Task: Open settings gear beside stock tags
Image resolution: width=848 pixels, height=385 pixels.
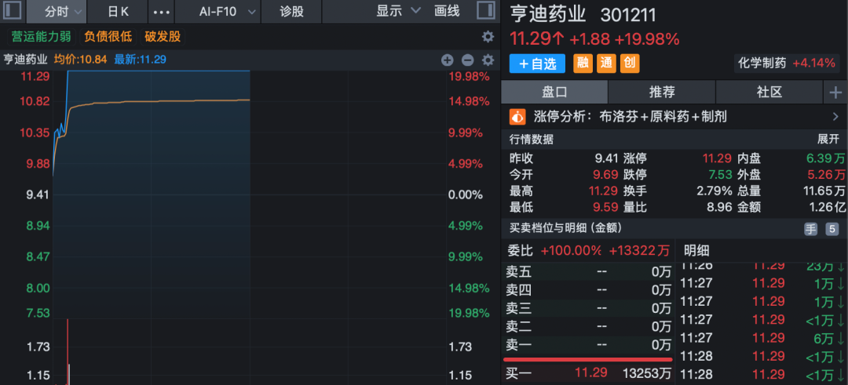Action: click(488, 37)
